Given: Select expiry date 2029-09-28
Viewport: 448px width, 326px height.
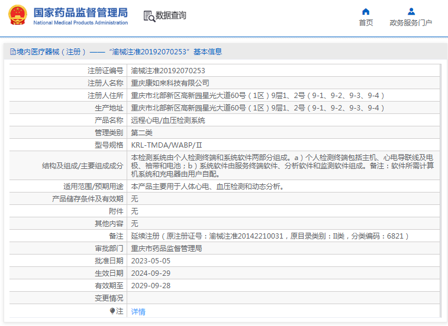Looking at the screenshot, I should [150, 286].
